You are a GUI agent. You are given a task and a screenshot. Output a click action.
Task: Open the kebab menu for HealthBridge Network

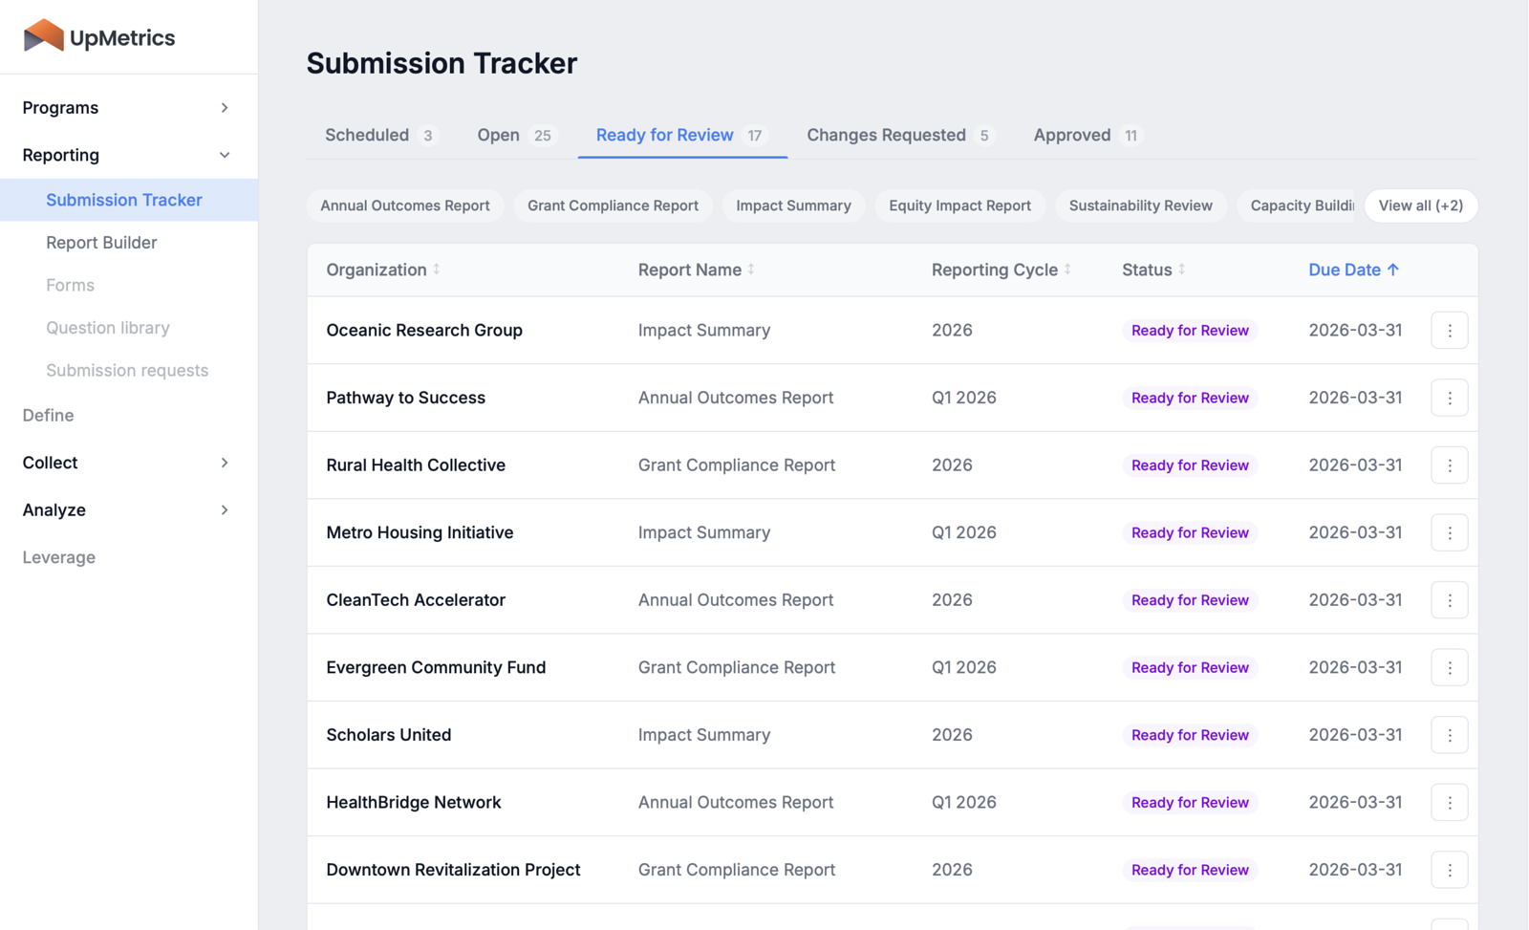[1450, 802]
